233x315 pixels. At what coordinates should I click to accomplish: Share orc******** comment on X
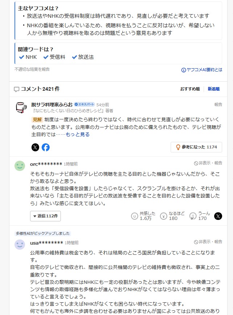(x=218, y=216)
